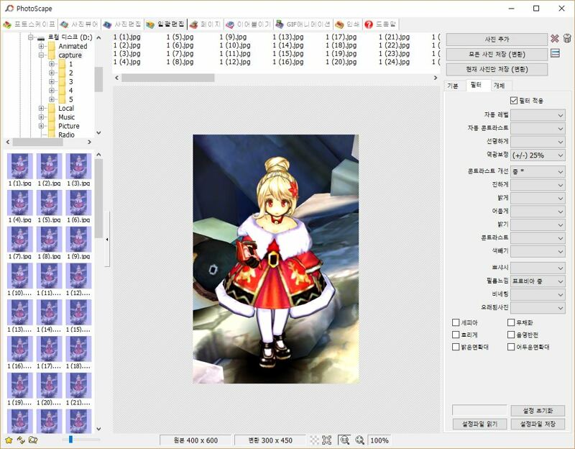This screenshot has width=575, height=449.
Task: Enable the 어두운면확대 checkbox
Action: click(x=511, y=347)
